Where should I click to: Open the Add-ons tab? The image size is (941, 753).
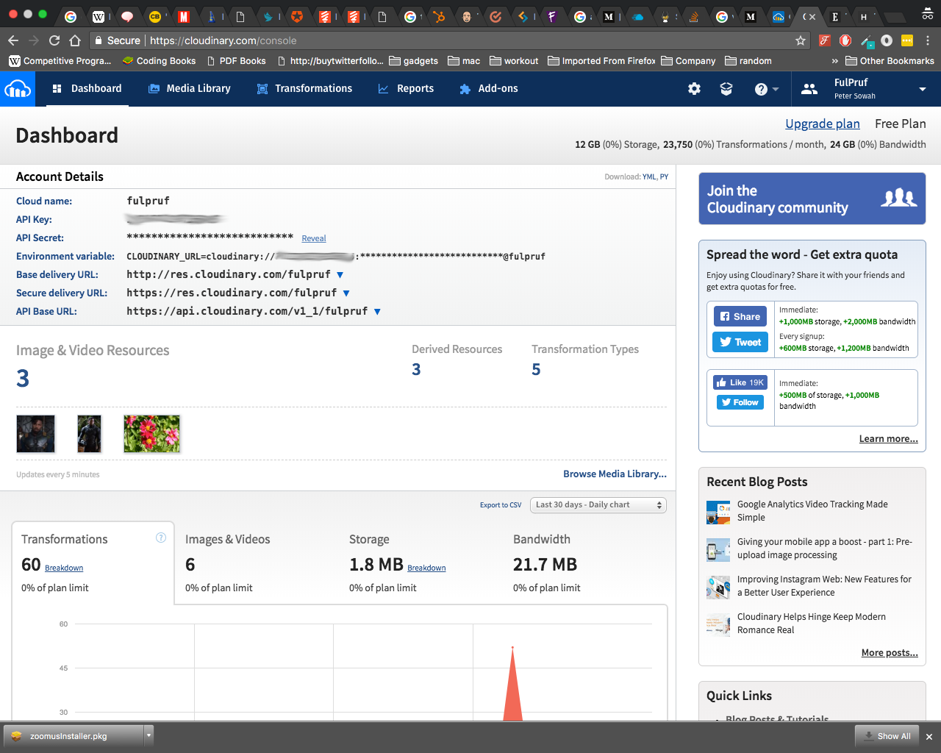tap(489, 89)
